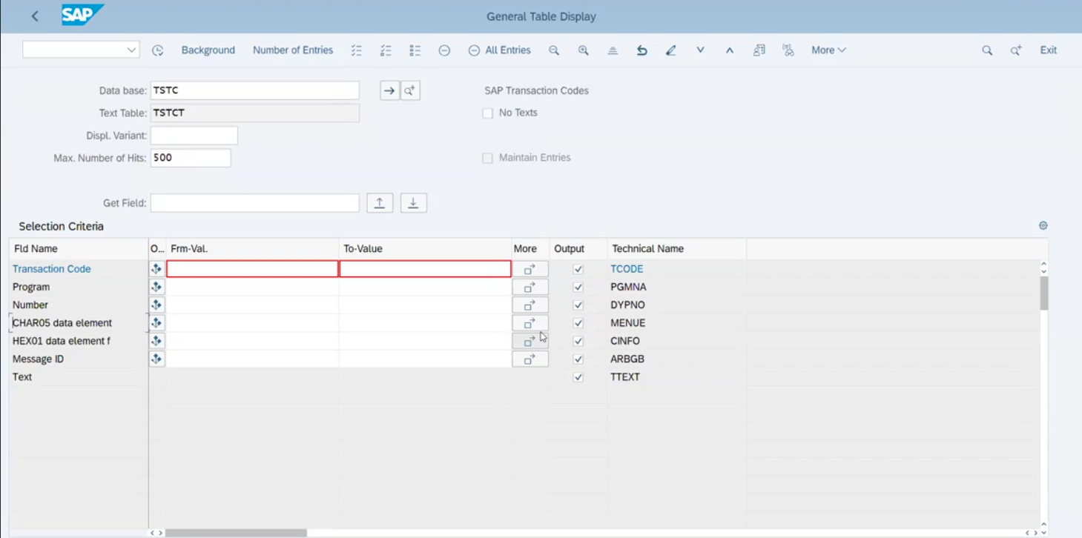The height and width of the screenshot is (538, 1082).
Task: Click the Execute clock icon in toolbar
Action: 157,50
